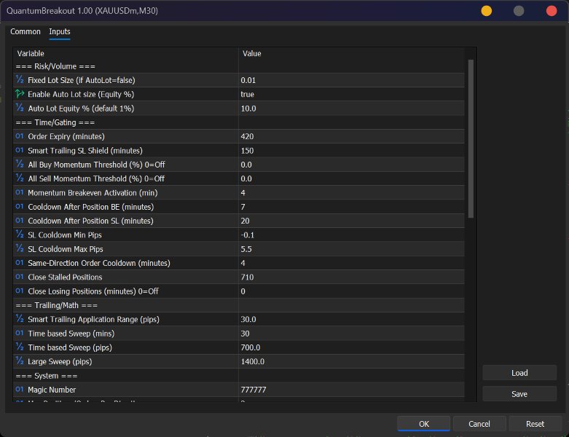This screenshot has width=569, height=437.
Task: Select the Inputs tab
Action: (60, 31)
